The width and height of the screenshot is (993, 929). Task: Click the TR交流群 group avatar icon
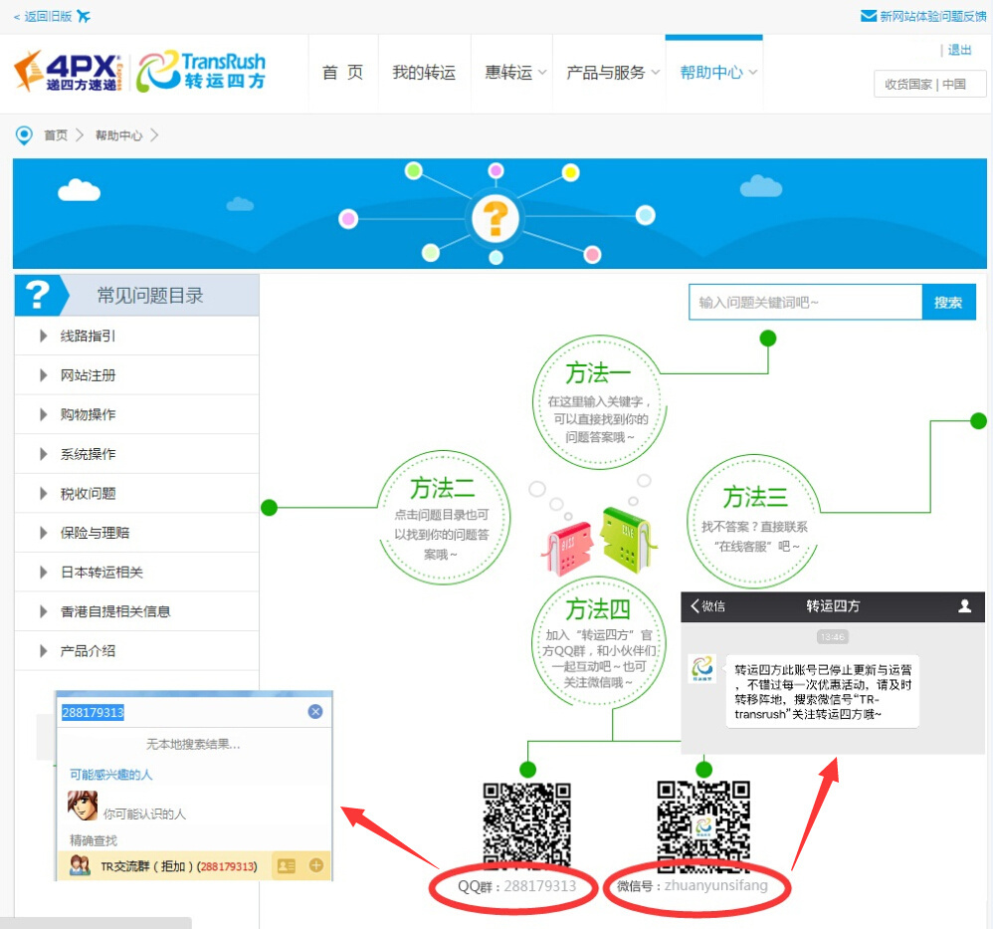click(80, 865)
